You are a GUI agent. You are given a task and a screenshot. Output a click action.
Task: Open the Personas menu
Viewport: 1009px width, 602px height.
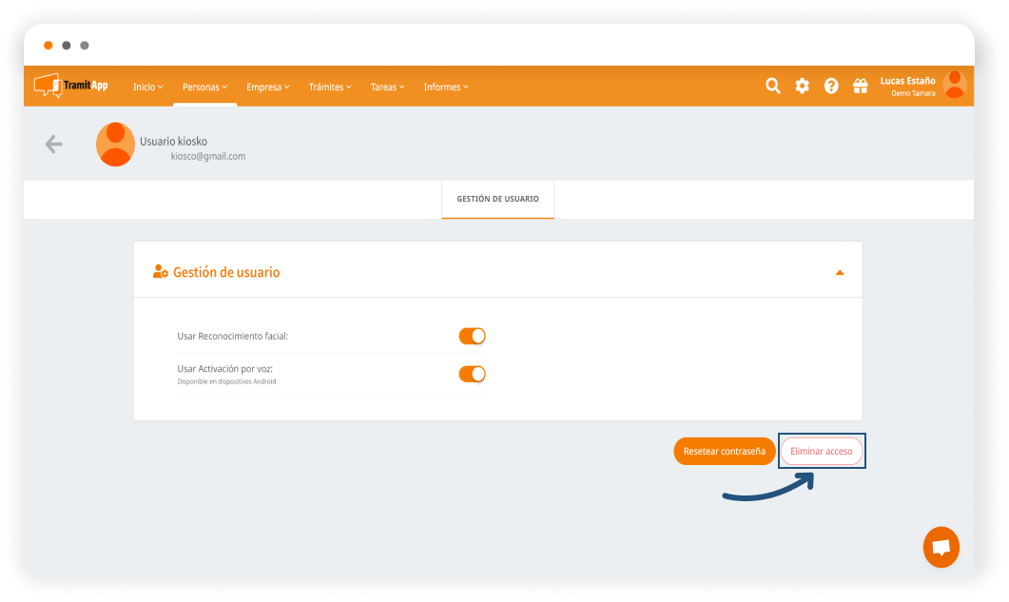point(204,87)
